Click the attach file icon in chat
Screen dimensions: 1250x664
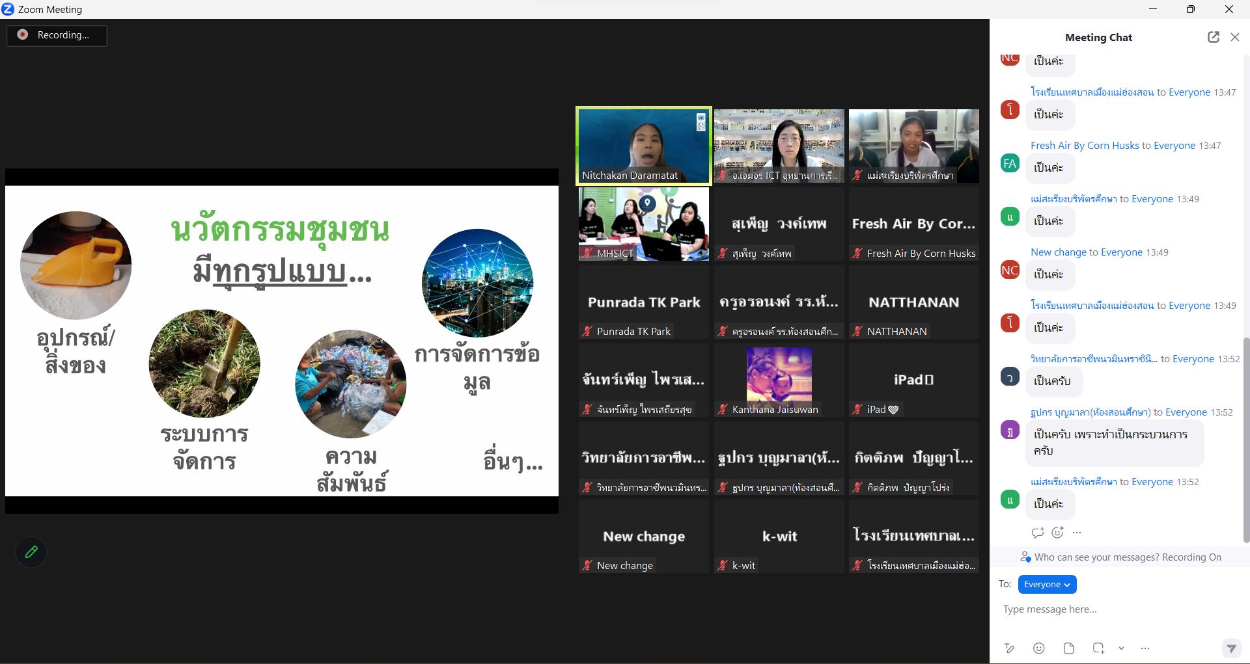click(x=1068, y=648)
